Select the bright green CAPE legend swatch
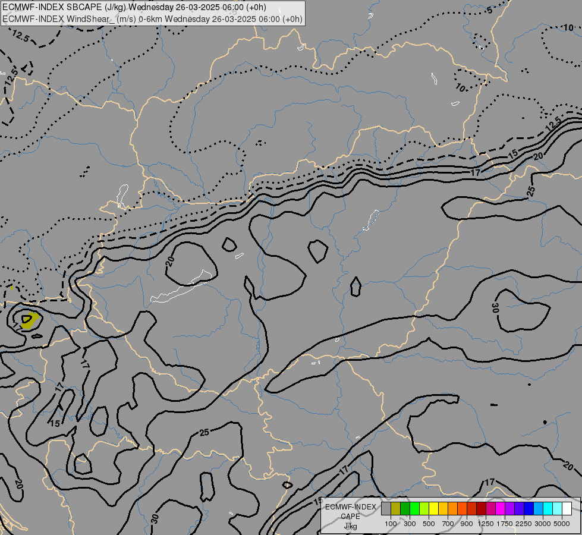Viewport: 582px width, 535px height. (414, 509)
